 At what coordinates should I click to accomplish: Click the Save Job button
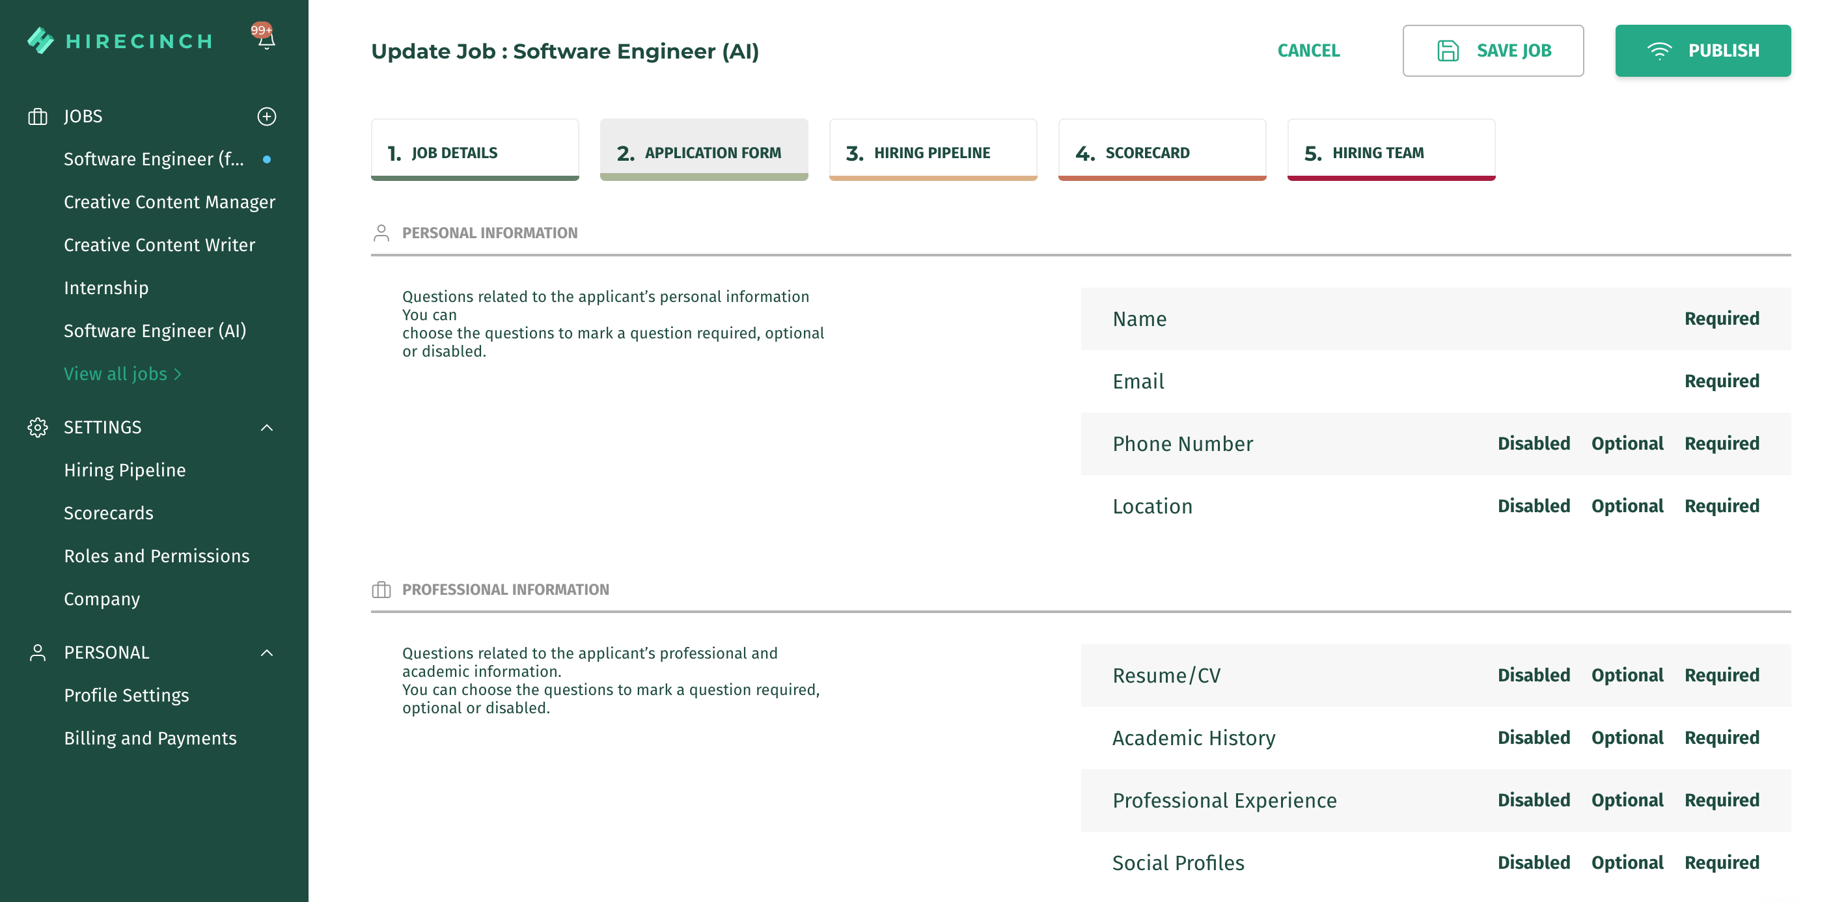coord(1493,51)
